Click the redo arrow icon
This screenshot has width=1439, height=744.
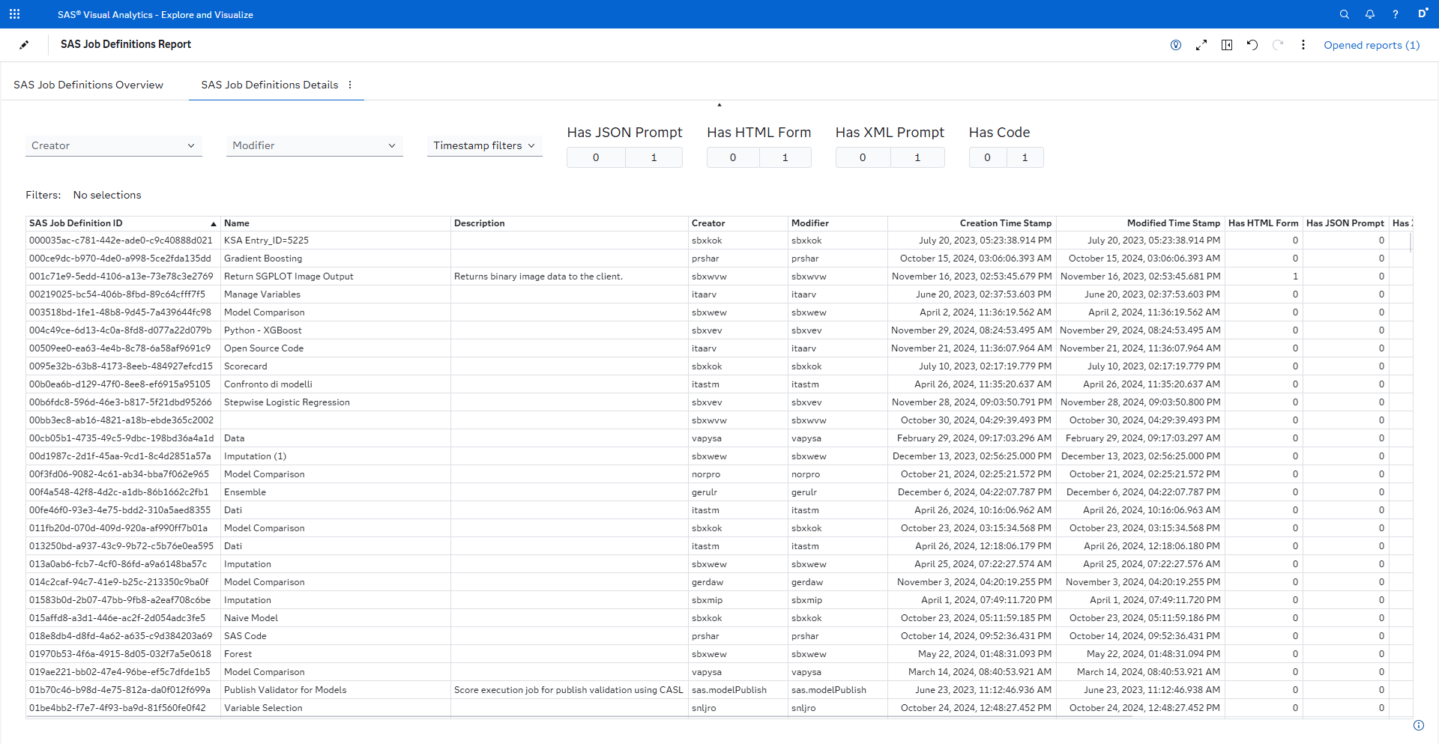(1278, 45)
